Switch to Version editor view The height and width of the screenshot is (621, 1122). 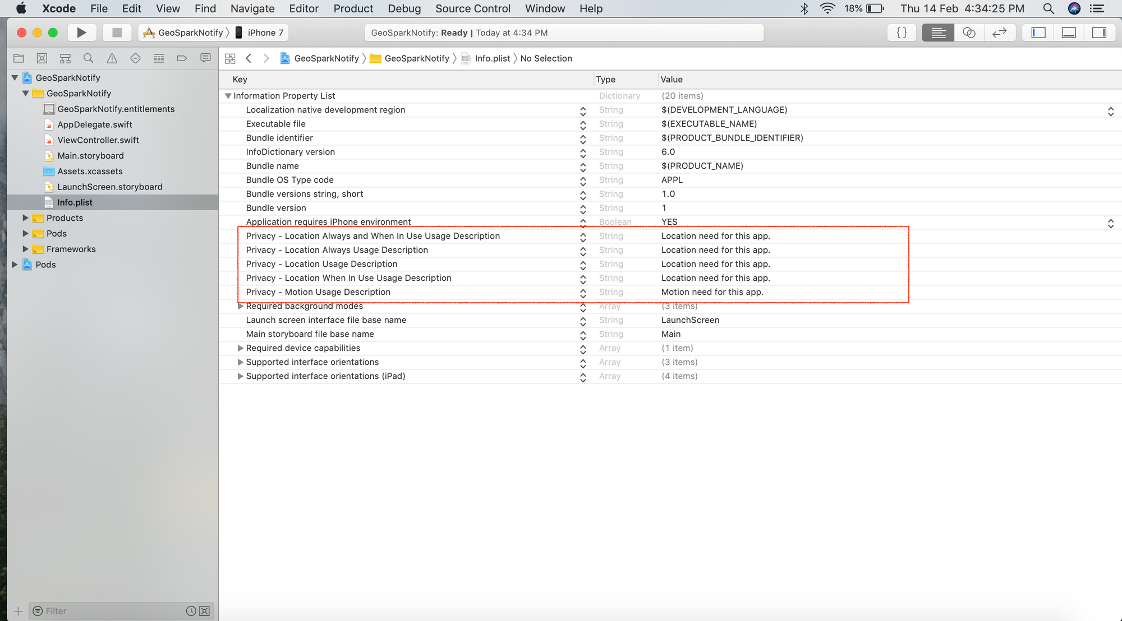click(x=1000, y=33)
